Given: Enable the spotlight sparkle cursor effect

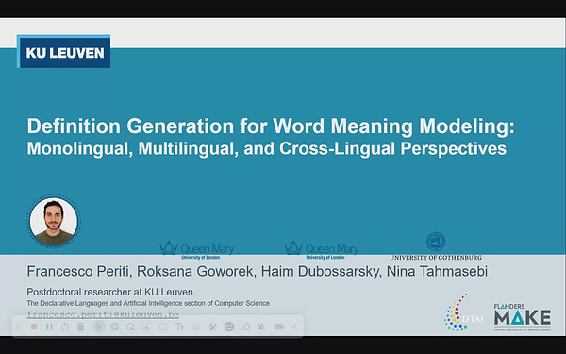Looking at the screenshot, I should (146, 327).
